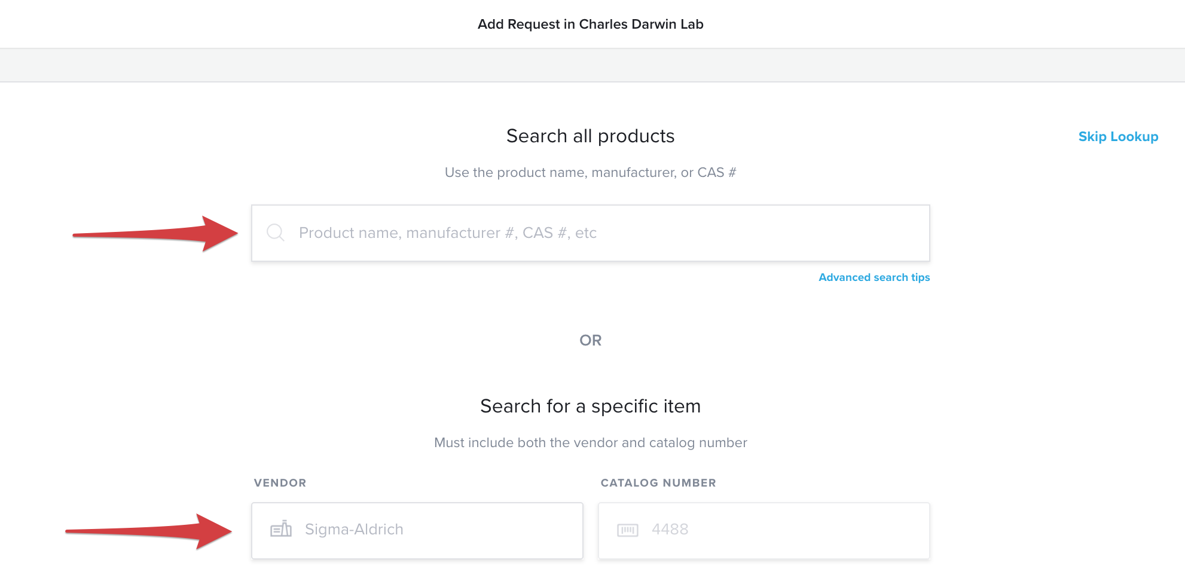
Task: Open the Skip Lookup link
Action: tap(1118, 137)
